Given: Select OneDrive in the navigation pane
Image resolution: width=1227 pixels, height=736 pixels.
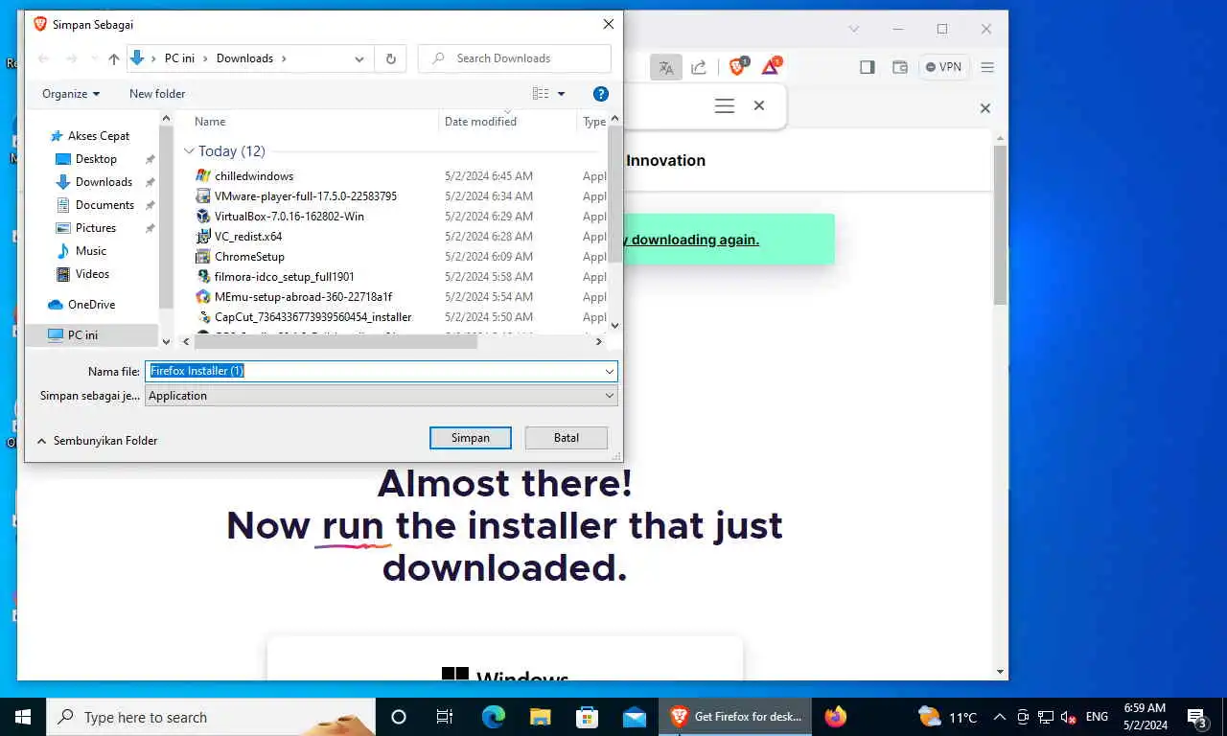Looking at the screenshot, I should (x=91, y=305).
